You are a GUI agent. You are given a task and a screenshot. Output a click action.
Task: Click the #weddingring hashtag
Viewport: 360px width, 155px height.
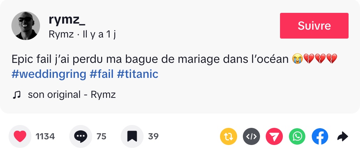click(49, 74)
